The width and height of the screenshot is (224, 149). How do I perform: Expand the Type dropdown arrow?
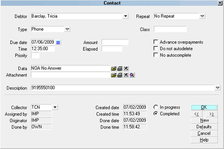[67, 29]
